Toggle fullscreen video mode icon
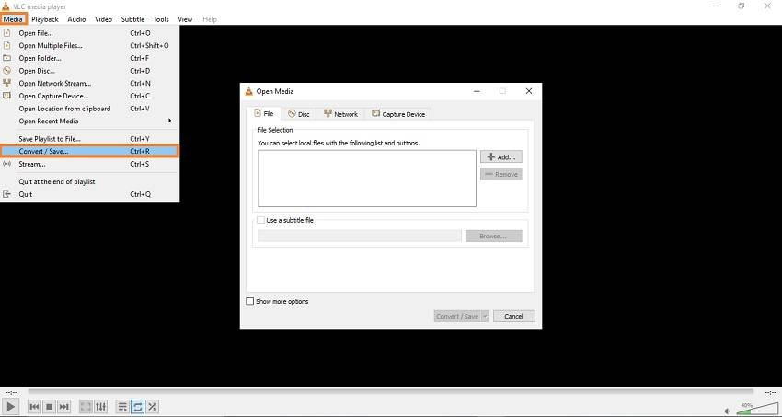 coord(86,407)
